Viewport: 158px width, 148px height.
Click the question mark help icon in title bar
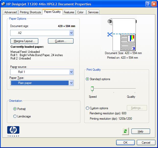coord(148,4)
